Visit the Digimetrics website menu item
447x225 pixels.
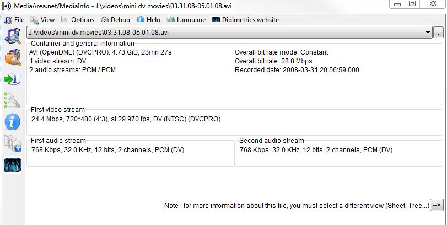[246, 20]
